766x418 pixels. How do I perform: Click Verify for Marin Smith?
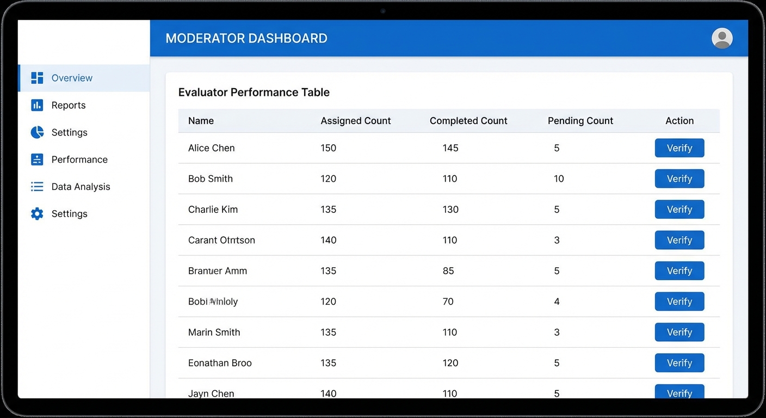pyautogui.click(x=679, y=332)
